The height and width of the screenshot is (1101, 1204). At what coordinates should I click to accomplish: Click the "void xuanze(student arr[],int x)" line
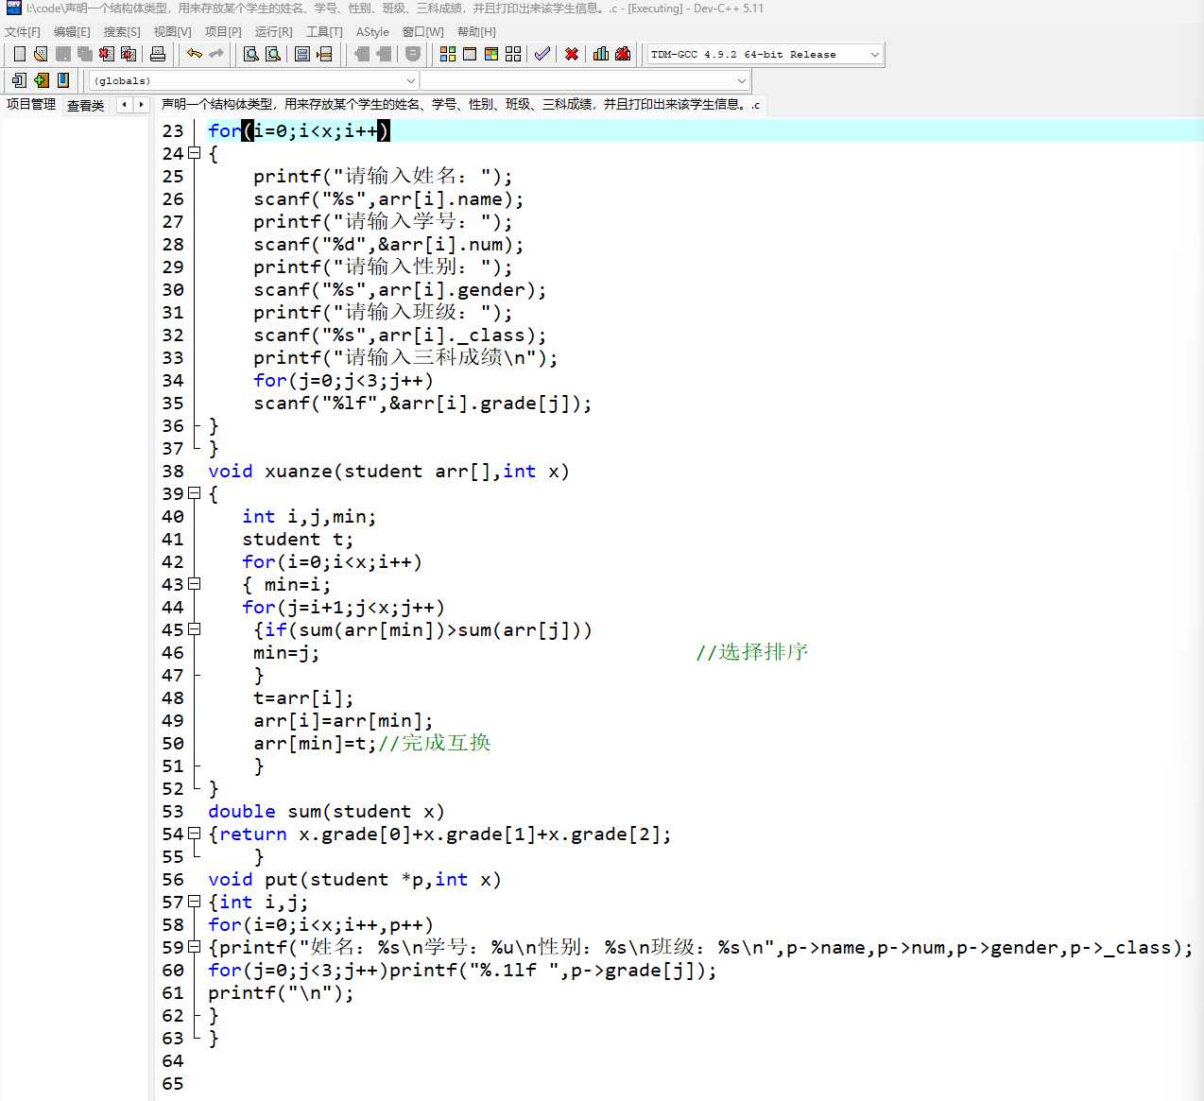(388, 471)
